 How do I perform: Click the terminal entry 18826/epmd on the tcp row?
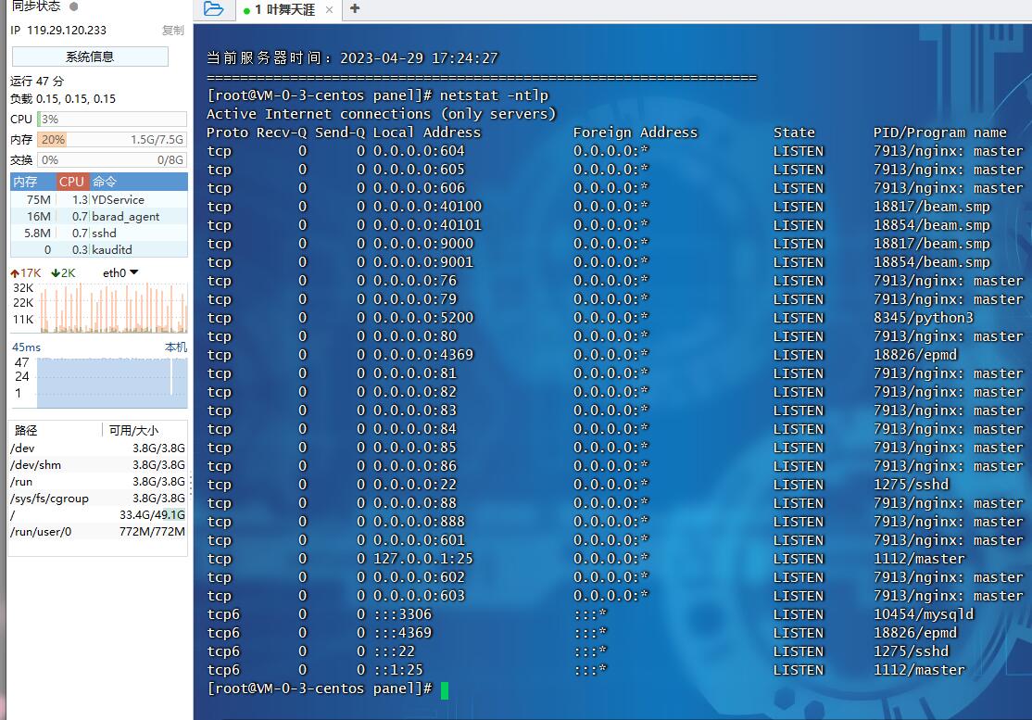click(915, 355)
